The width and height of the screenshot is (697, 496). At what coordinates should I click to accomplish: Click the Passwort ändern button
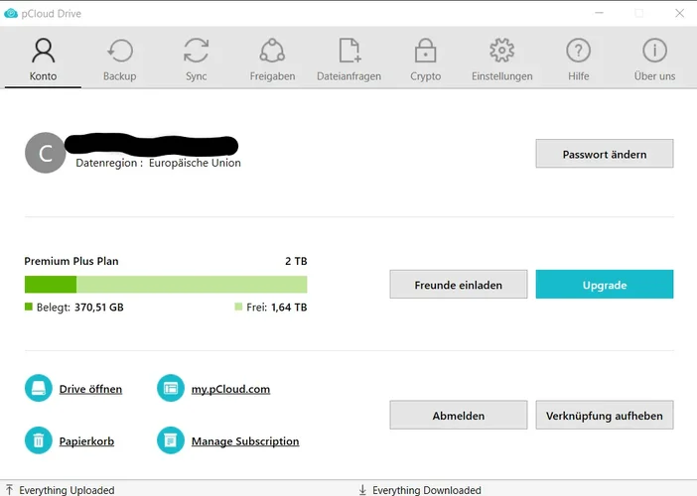tap(605, 154)
